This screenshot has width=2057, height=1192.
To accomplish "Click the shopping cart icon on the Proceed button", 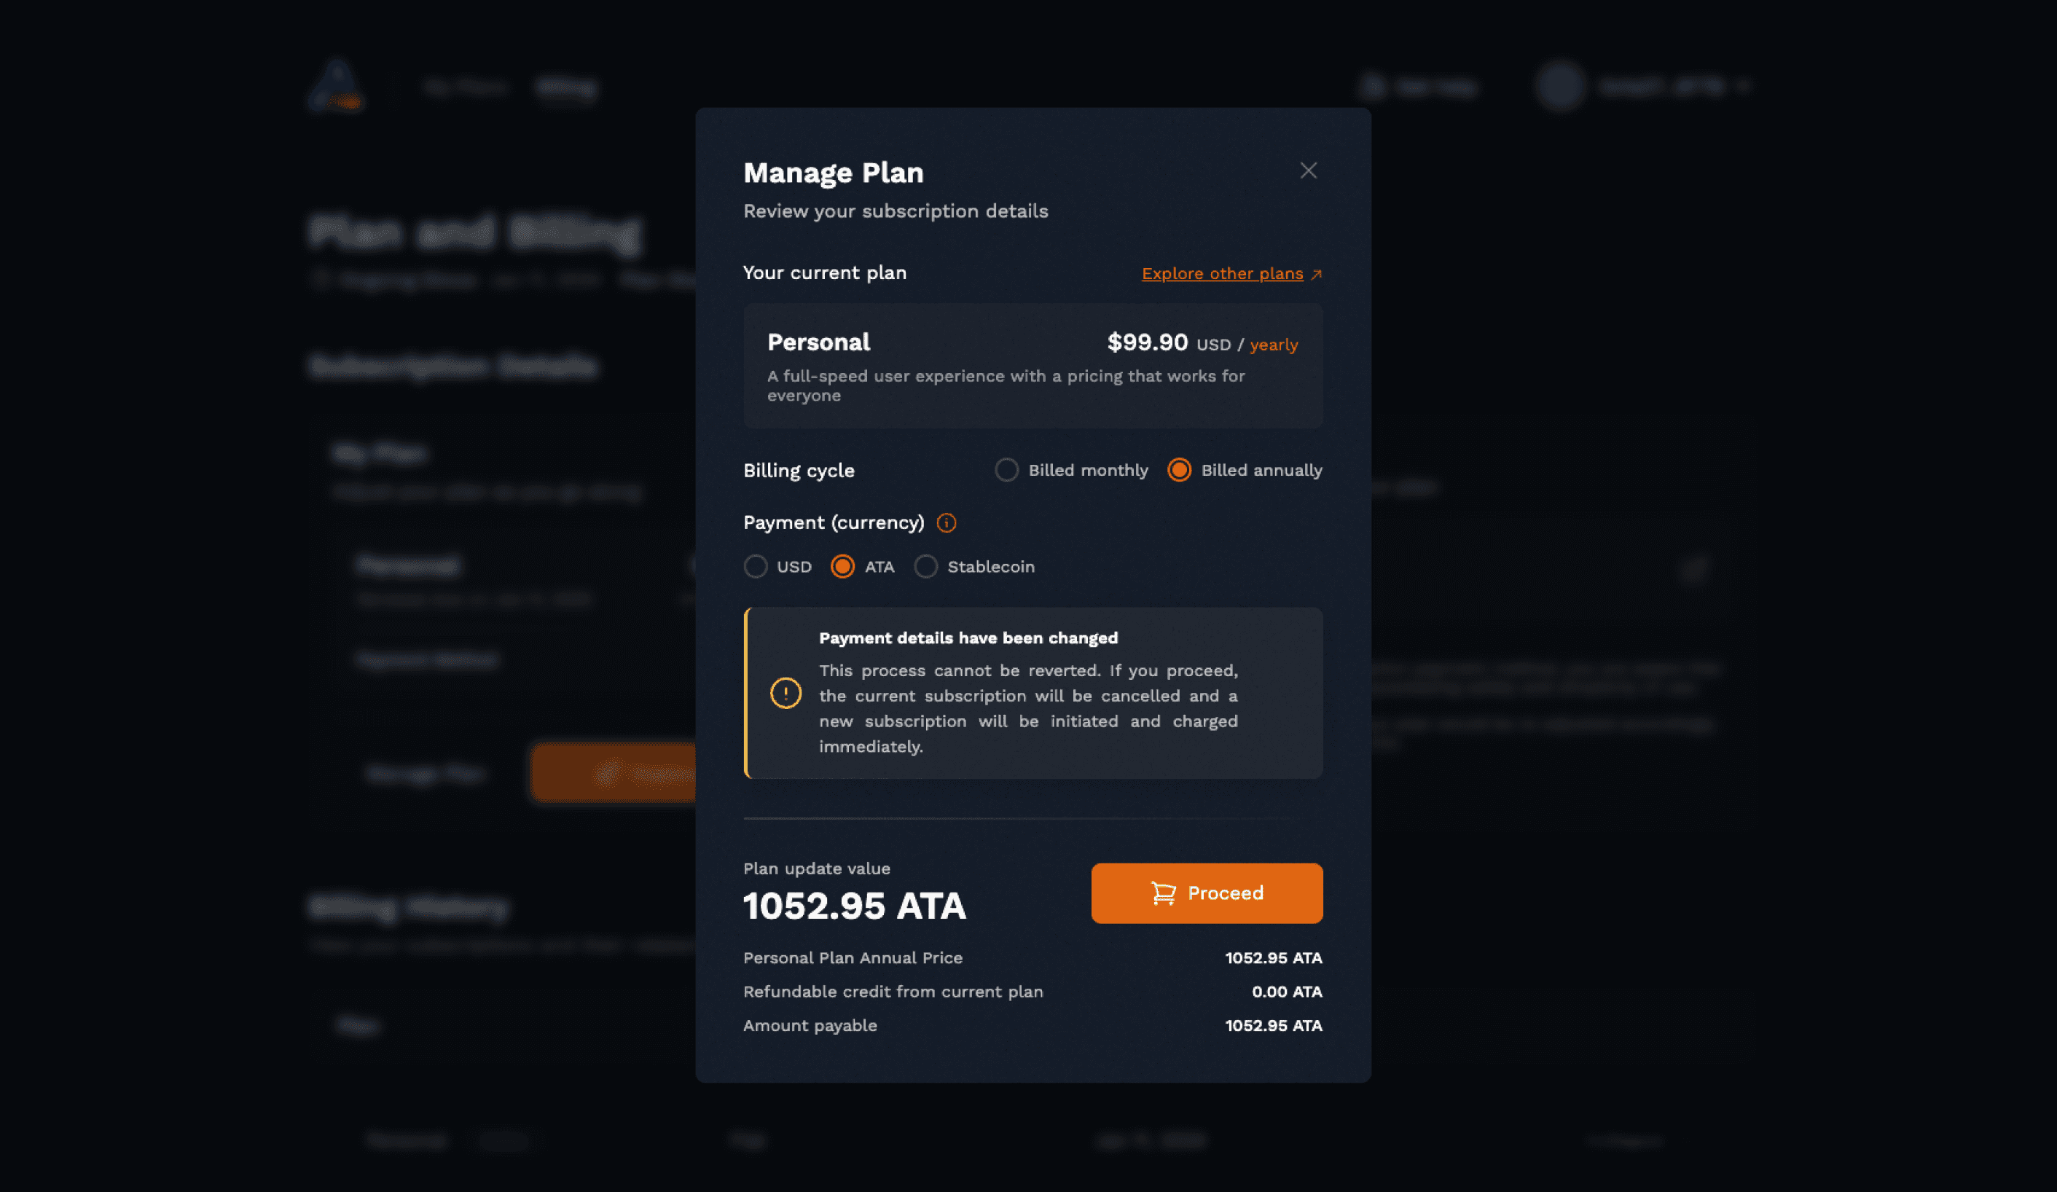I will pos(1162,893).
